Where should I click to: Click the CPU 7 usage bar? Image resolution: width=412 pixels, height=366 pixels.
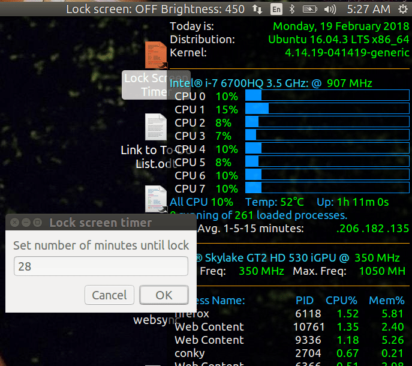click(327, 187)
